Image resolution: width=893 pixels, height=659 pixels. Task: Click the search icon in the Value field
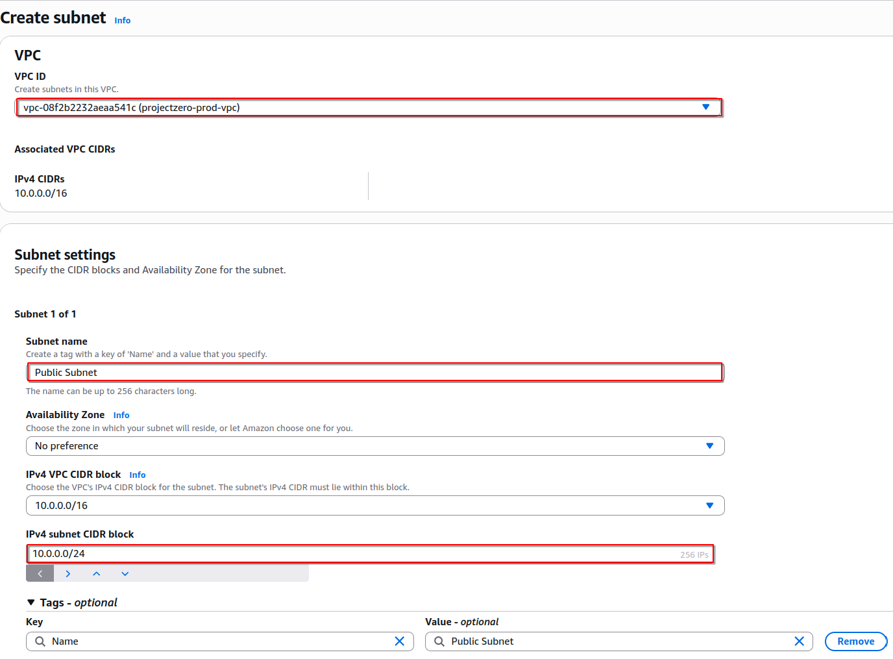click(x=439, y=641)
